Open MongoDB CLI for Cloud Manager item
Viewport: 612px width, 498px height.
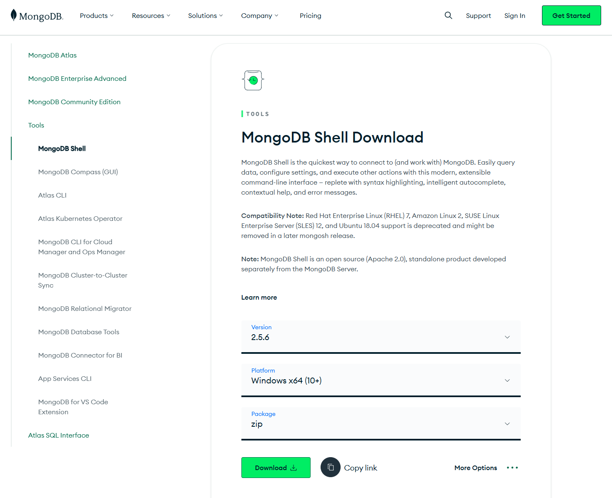82,247
